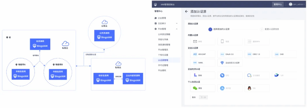Click the 公私混合认证 label in diagram
Image resolution: width=307 pixels, height=108 pixels.
coord(91,55)
